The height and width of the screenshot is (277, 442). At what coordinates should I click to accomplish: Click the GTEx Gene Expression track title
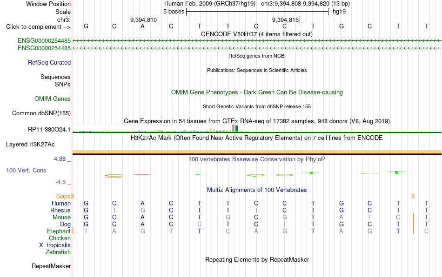click(x=257, y=121)
